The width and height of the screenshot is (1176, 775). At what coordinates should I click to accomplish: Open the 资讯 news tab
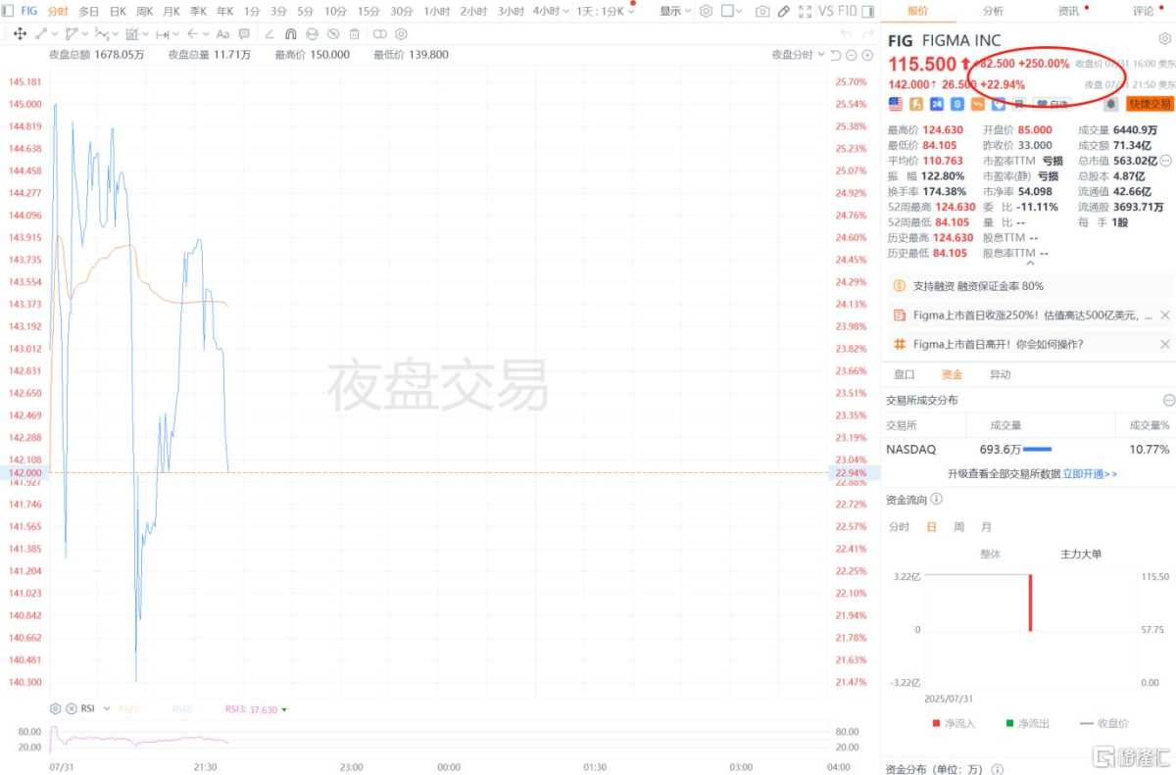tap(1068, 11)
